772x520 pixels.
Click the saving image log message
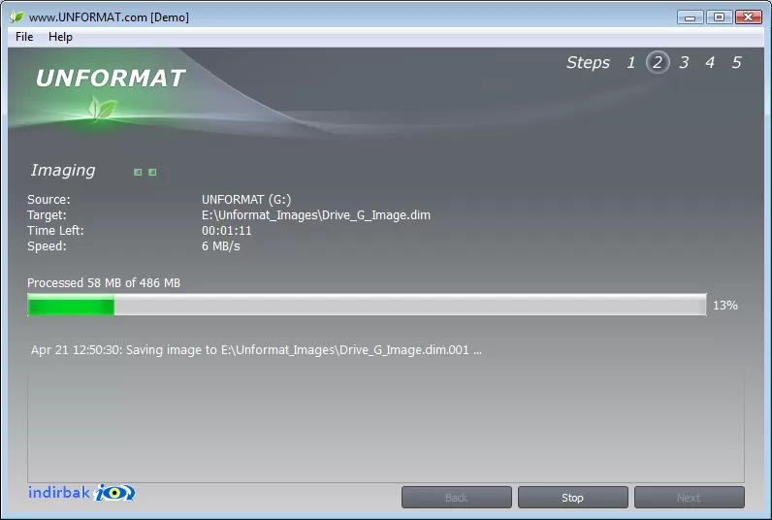pyautogui.click(x=256, y=350)
